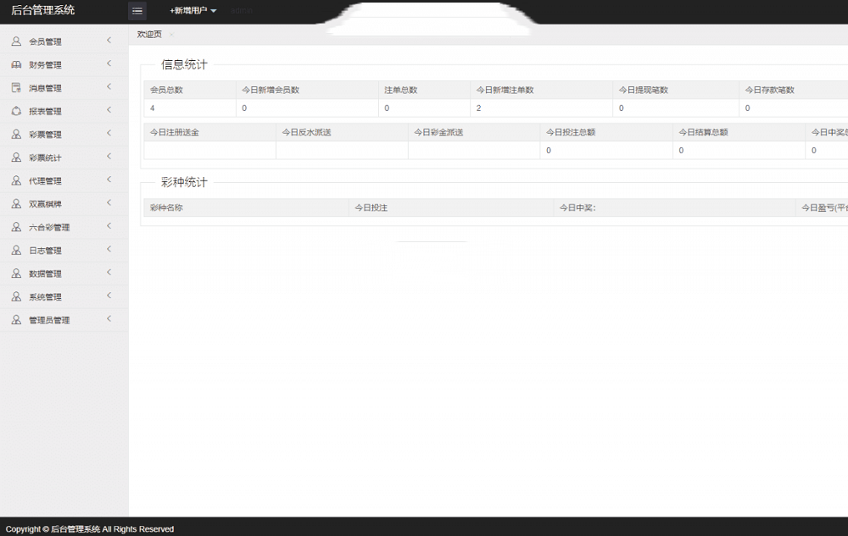Expand the 双赢棋牌 chevron arrow
The width and height of the screenshot is (848, 536).
(109, 203)
